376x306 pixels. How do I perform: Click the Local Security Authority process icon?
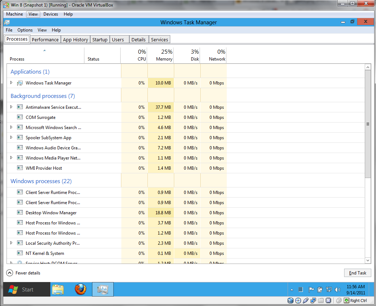click(x=20, y=243)
